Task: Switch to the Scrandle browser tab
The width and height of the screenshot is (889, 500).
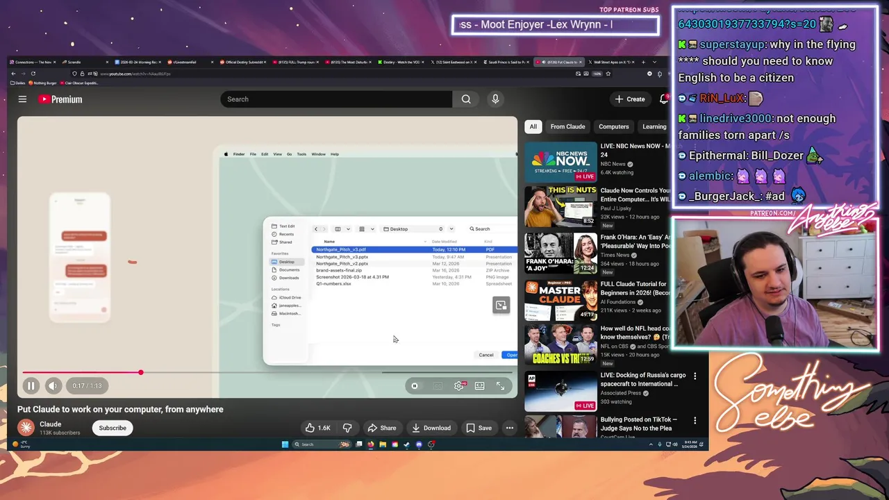Action: (x=85, y=62)
